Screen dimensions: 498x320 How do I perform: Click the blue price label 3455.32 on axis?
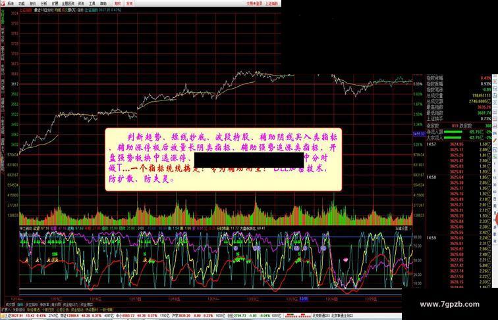(418, 134)
